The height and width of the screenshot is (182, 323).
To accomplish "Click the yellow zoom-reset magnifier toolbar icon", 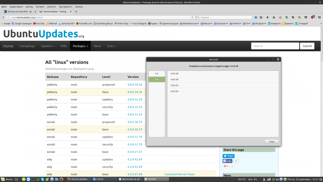I will point(299,17).
